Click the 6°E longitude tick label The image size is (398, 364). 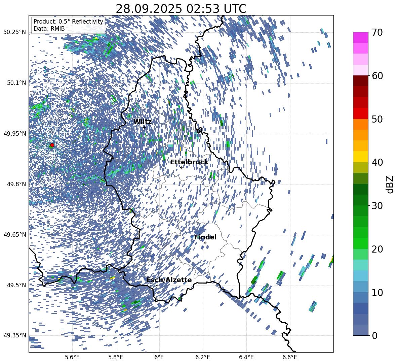coord(159,357)
